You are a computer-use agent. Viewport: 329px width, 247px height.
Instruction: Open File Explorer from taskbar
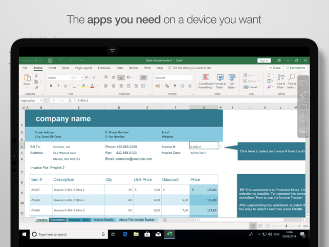click(136, 234)
